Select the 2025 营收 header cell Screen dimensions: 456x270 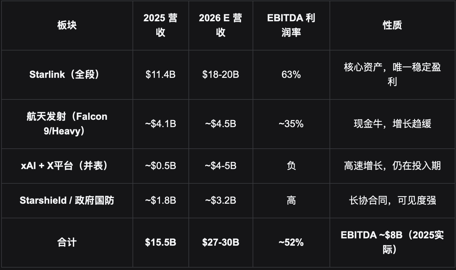click(160, 25)
